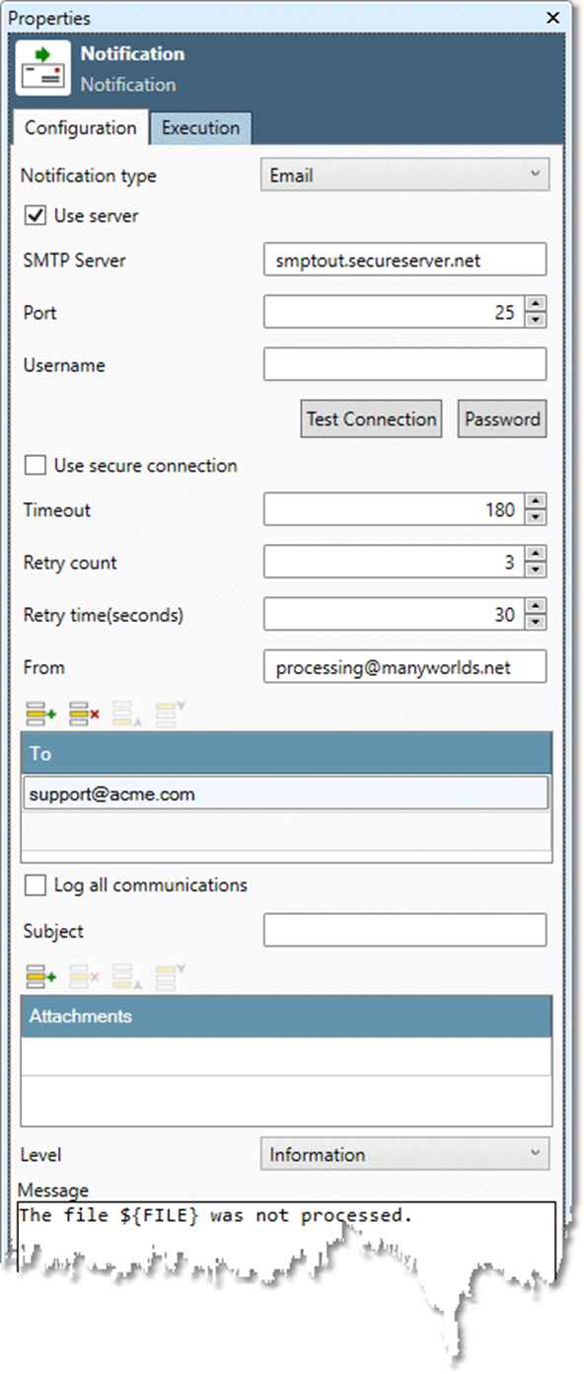The width and height of the screenshot is (584, 1374).
Task: Select the Configuration tab
Action: pos(81,127)
